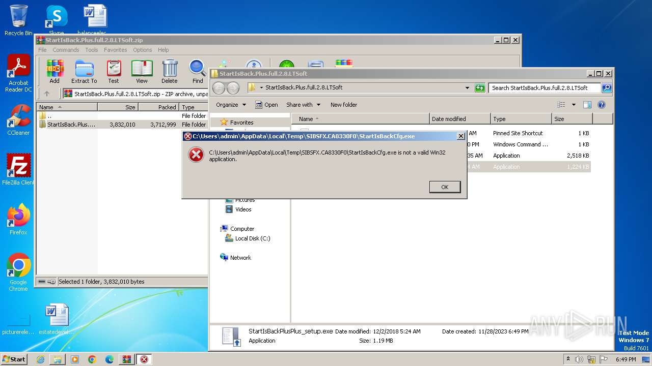The image size is (652, 366).
Task: Click the 6:49 PM taskbar clock
Action: pos(626,359)
